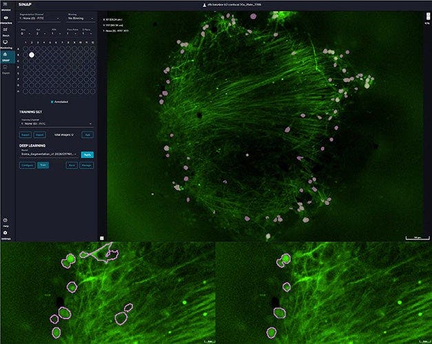
Task: Click the scale bar in the main viewer
Action: point(418,237)
